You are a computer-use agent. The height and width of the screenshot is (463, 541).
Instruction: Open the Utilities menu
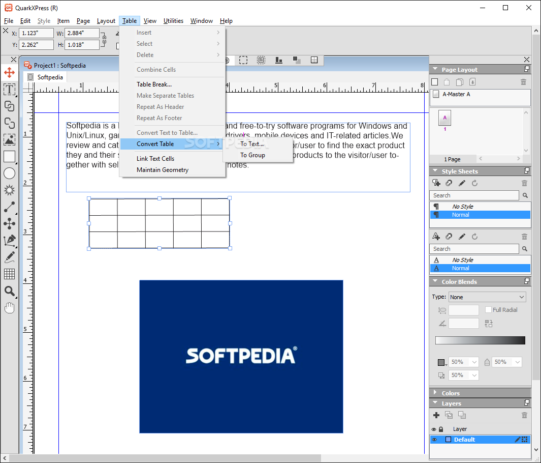[x=173, y=21]
